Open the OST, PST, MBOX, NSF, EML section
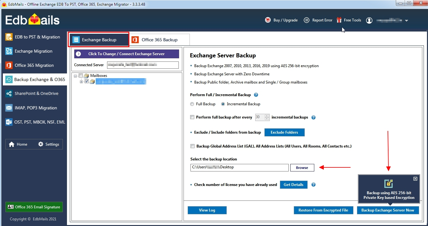Image resolution: width=428 pixels, height=226 pixels. [x=34, y=122]
